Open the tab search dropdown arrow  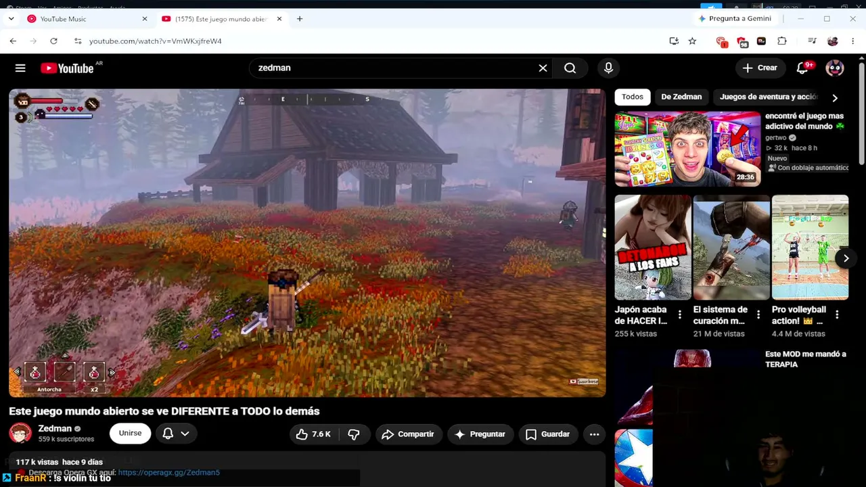click(11, 19)
